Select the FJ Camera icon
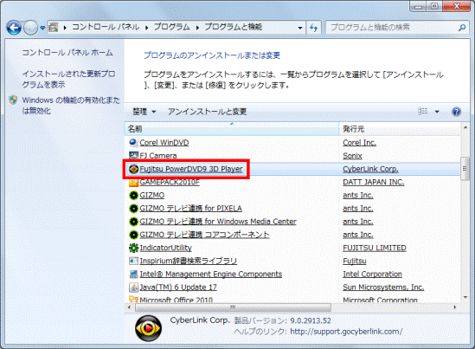Viewport: 475px width, 349px height. coord(133,156)
